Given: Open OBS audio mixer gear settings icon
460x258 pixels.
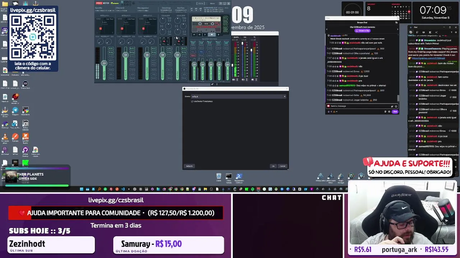Looking at the screenshot, I should click(x=213, y=84).
